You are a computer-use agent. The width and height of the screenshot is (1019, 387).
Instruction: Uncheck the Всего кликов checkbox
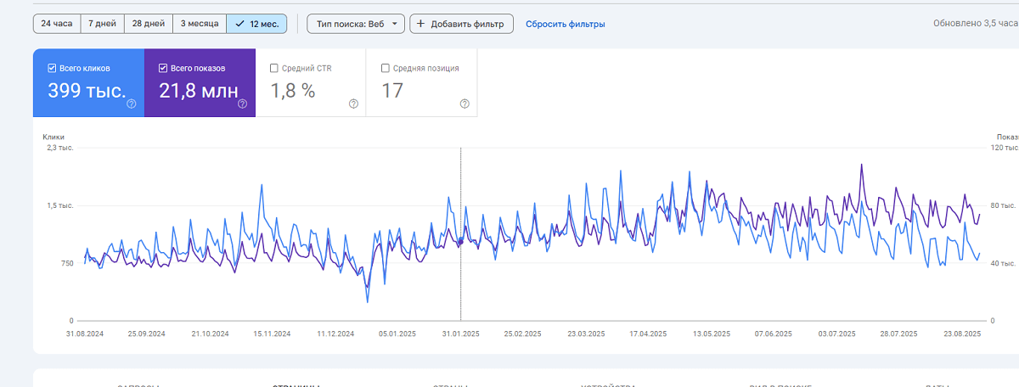pos(53,68)
